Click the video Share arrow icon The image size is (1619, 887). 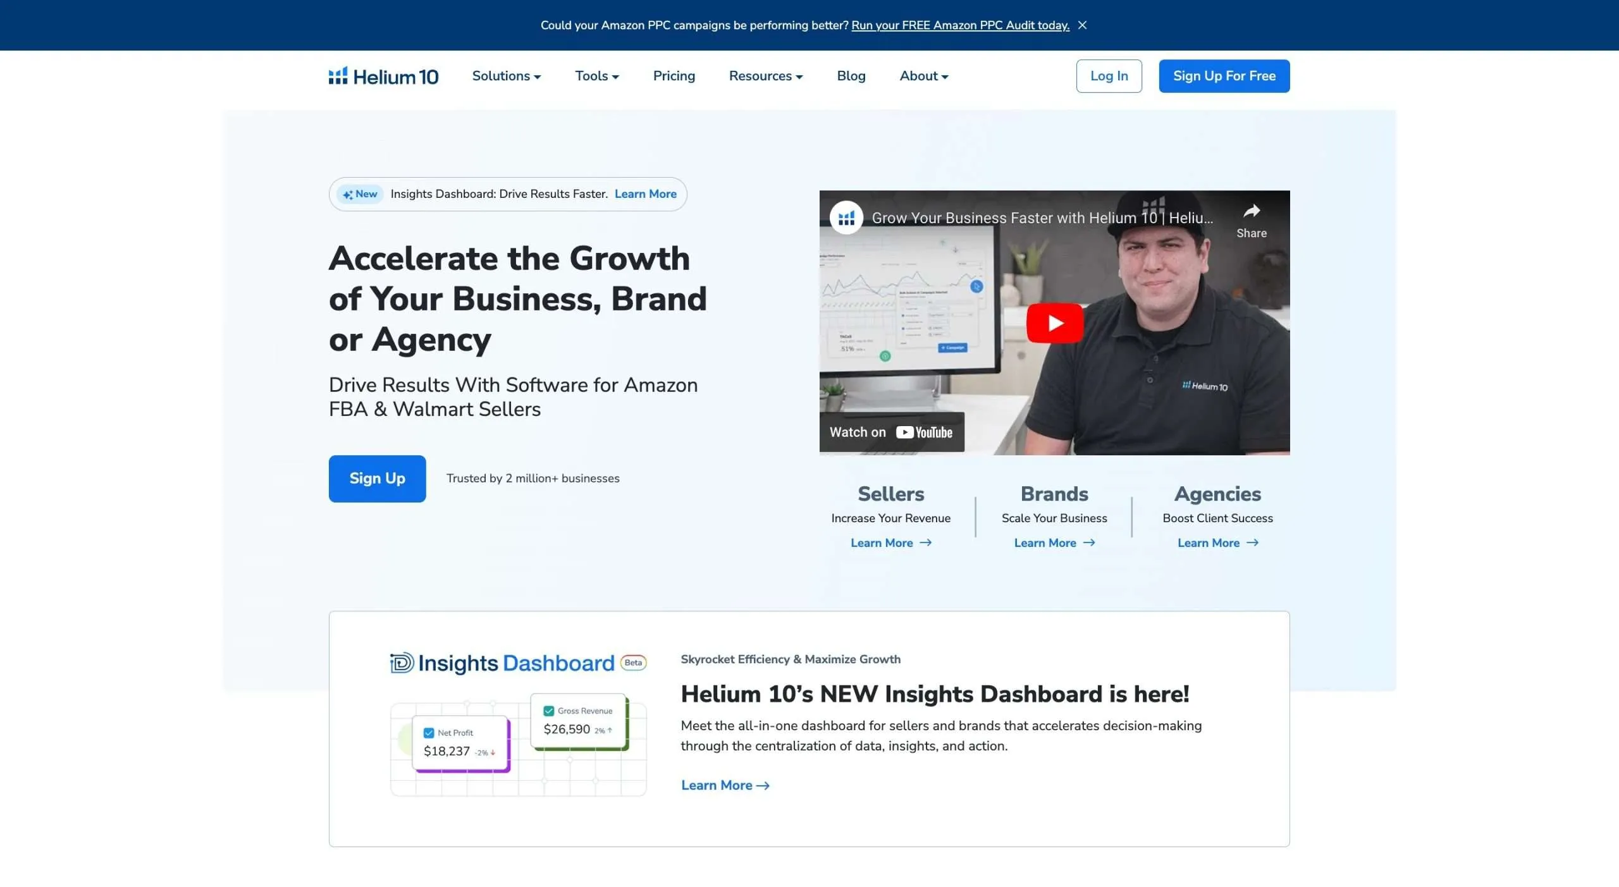coord(1251,211)
